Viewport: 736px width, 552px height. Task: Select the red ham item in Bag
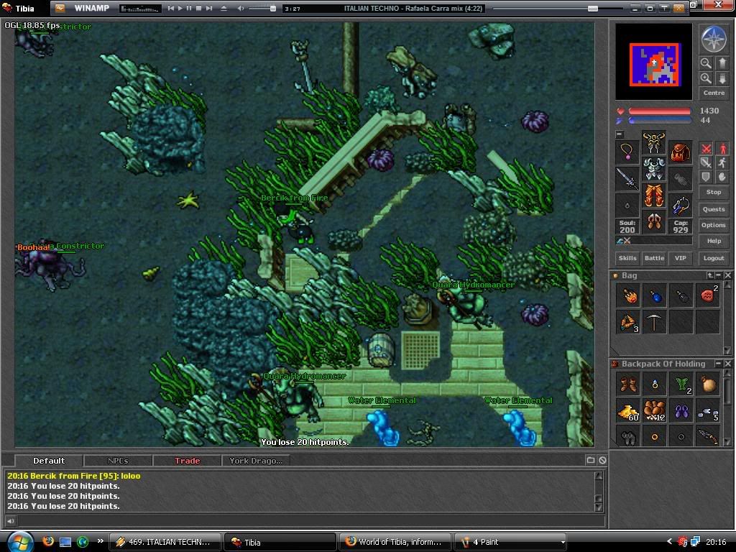708,295
